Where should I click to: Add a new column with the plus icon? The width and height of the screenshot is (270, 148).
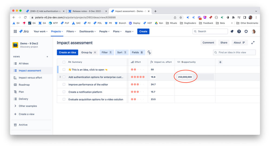(x=220, y=62)
